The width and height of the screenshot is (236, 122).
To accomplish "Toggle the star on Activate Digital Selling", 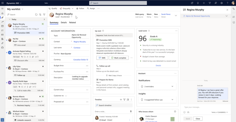I will point(43,51).
